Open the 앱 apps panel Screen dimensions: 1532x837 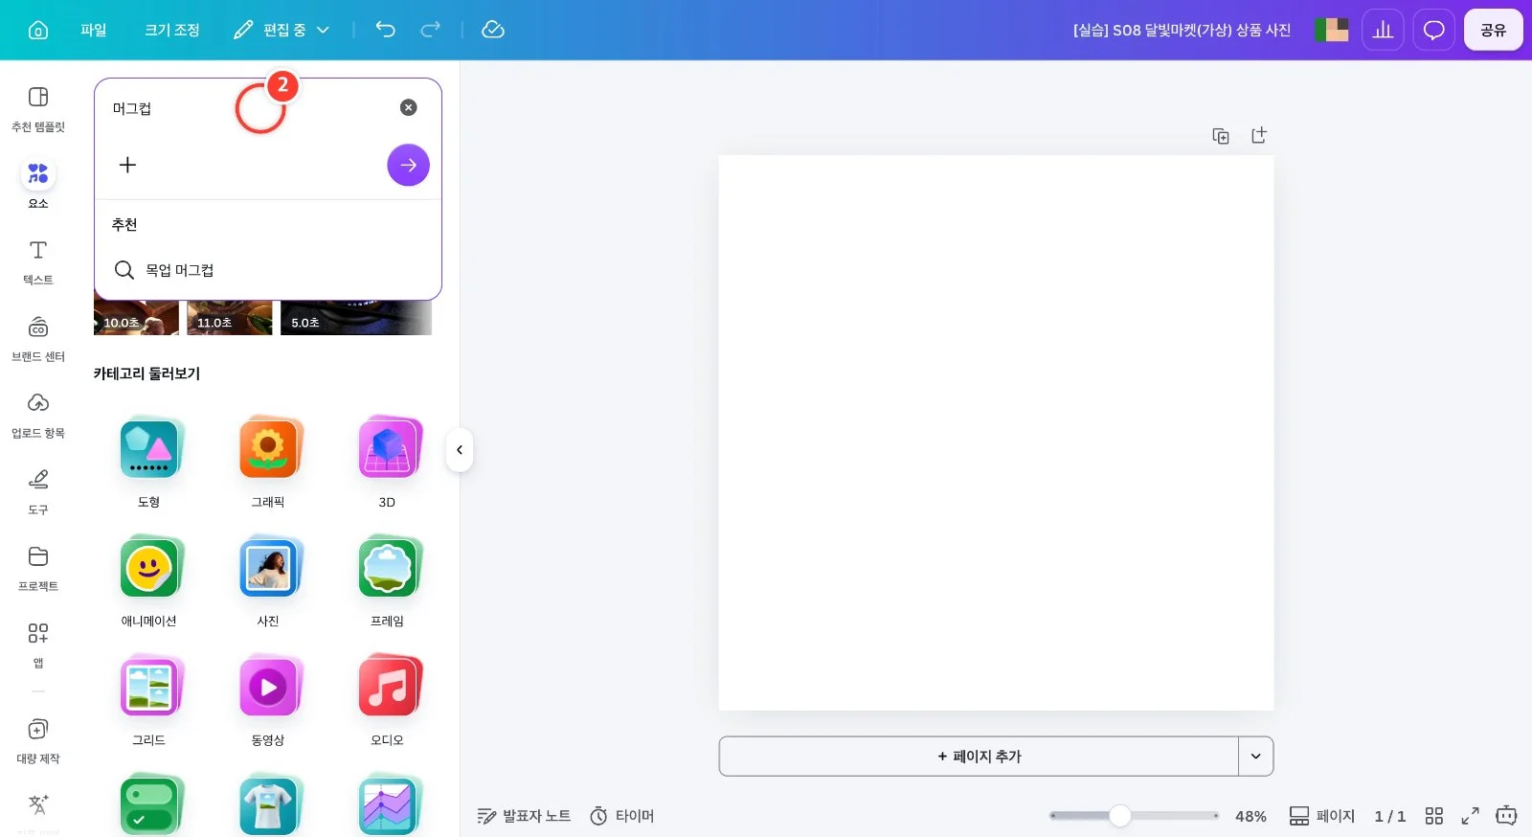[x=38, y=645]
